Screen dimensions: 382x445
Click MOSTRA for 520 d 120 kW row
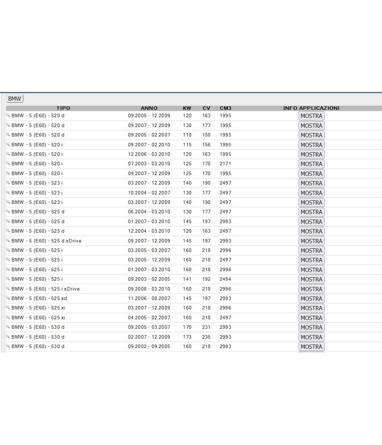pos(311,116)
